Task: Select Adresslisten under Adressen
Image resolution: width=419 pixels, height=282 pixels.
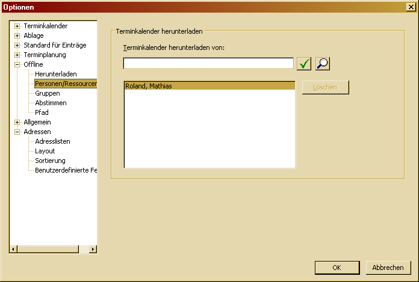Action: pyautogui.click(x=52, y=141)
